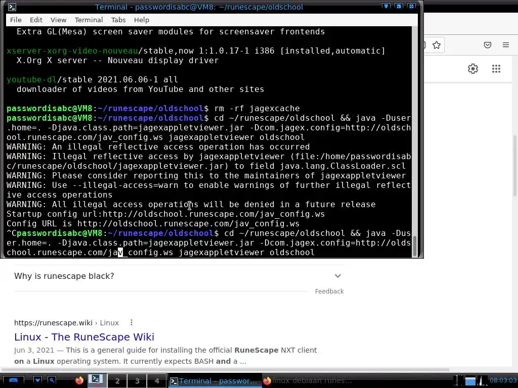Open the Firefox hamburger application menu
Image resolution: width=518 pixels, height=388 pixels.
[506, 45]
